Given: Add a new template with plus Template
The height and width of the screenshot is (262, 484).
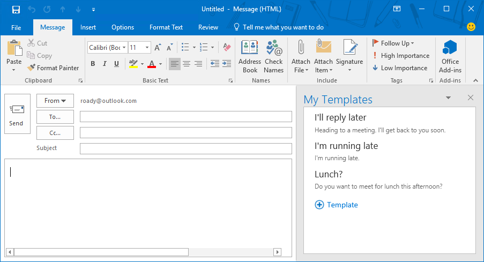Looking at the screenshot, I should [x=336, y=205].
